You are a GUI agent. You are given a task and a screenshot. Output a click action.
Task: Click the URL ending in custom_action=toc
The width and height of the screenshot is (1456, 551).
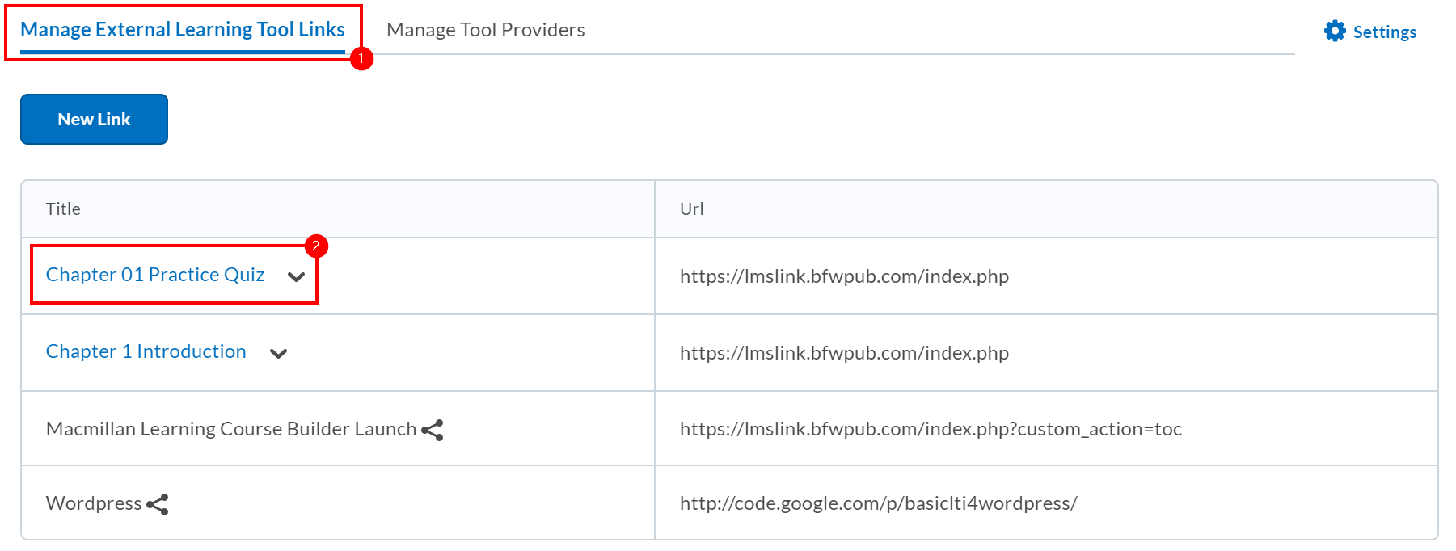pyautogui.click(x=931, y=429)
